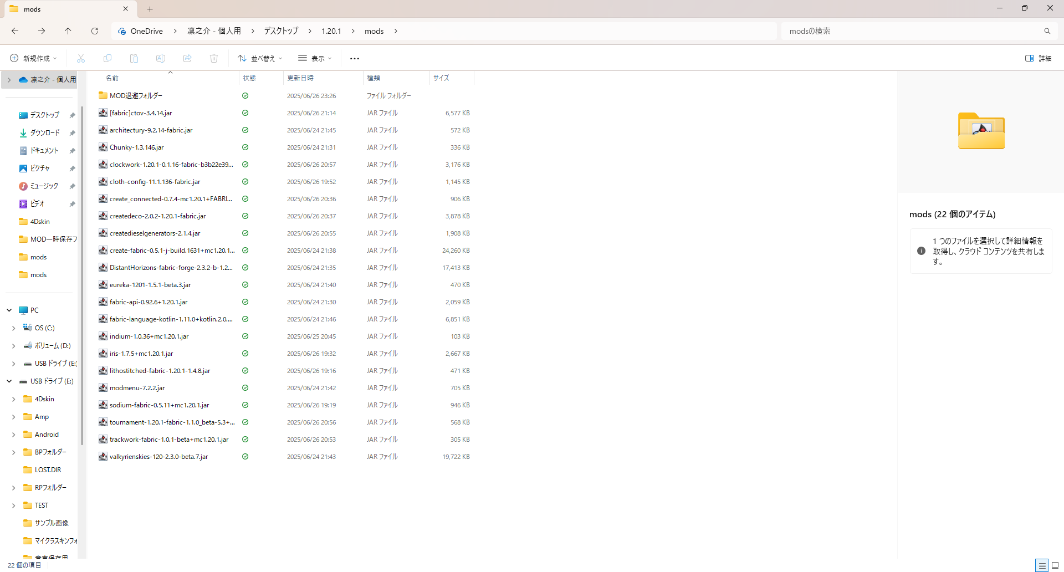Click the chevron after 1.20.1 in breadcrumb
This screenshot has width=1064, height=572.
coord(353,31)
